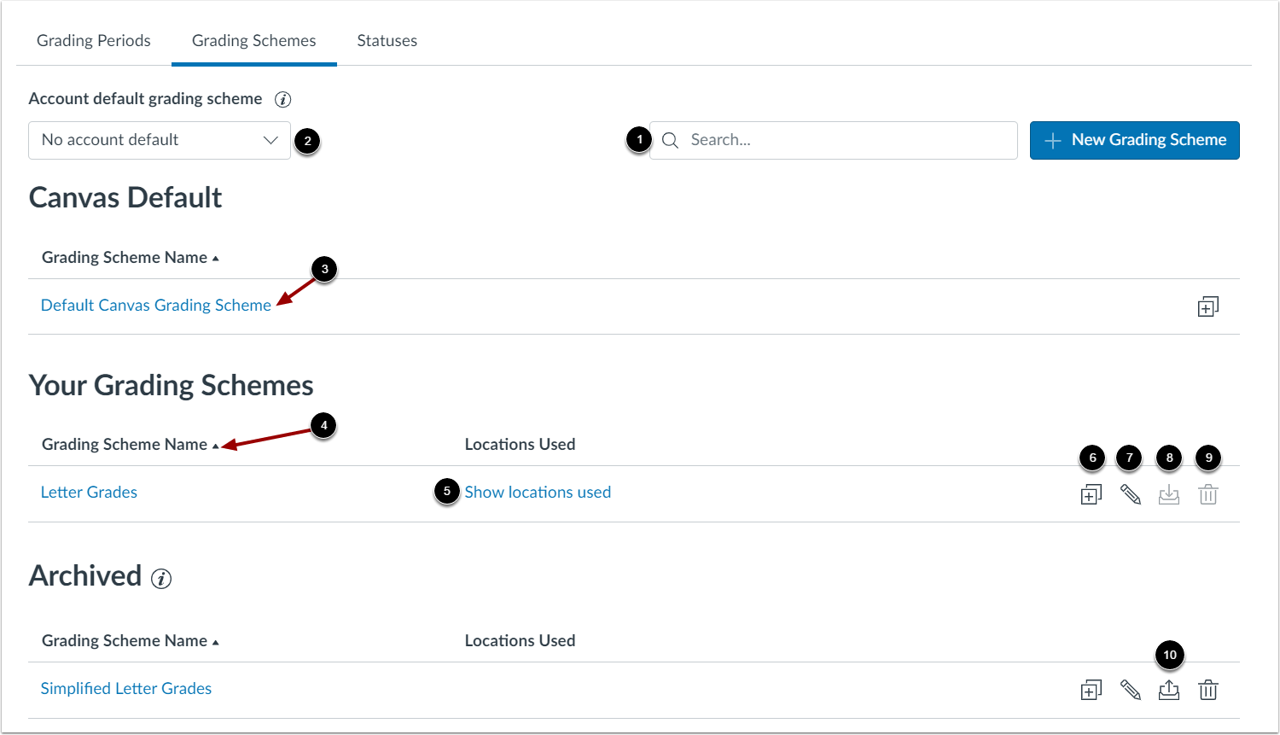Switch to the Statuses tab
This screenshot has width=1280, height=735.
click(387, 41)
